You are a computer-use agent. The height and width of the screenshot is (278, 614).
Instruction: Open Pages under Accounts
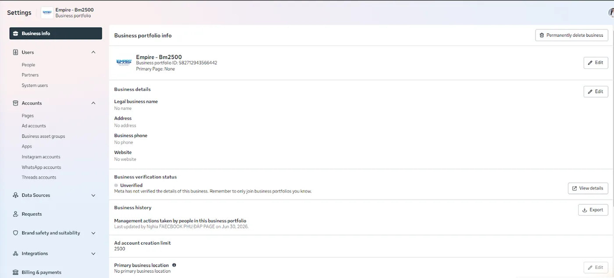28,116
